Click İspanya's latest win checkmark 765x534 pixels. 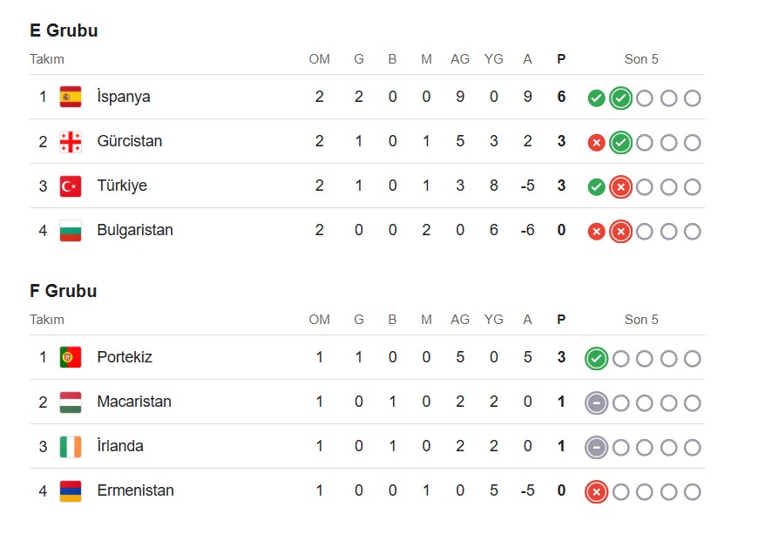pyautogui.click(x=620, y=98)
